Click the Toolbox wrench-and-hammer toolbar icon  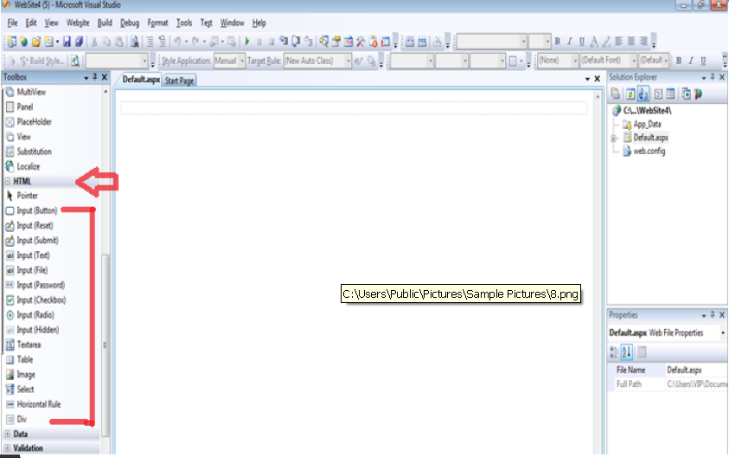361,42
